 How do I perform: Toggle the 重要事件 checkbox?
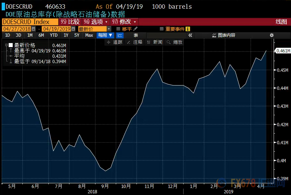[x=162, y=29]
